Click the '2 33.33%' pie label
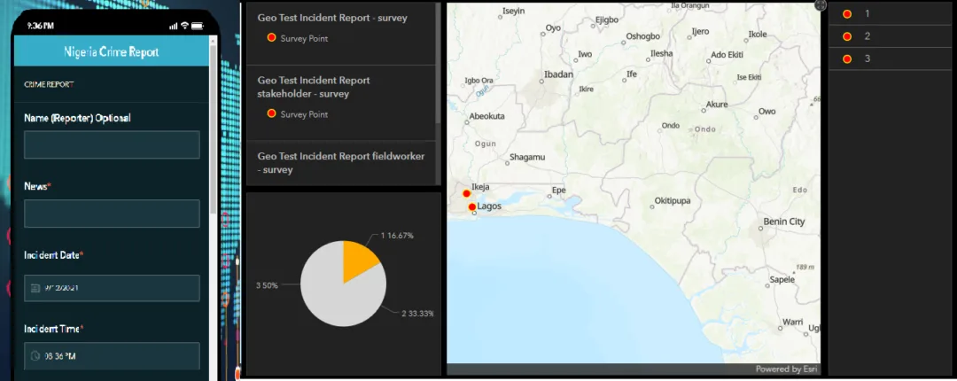This screenshot has height=381, width=957. point(417,314)
